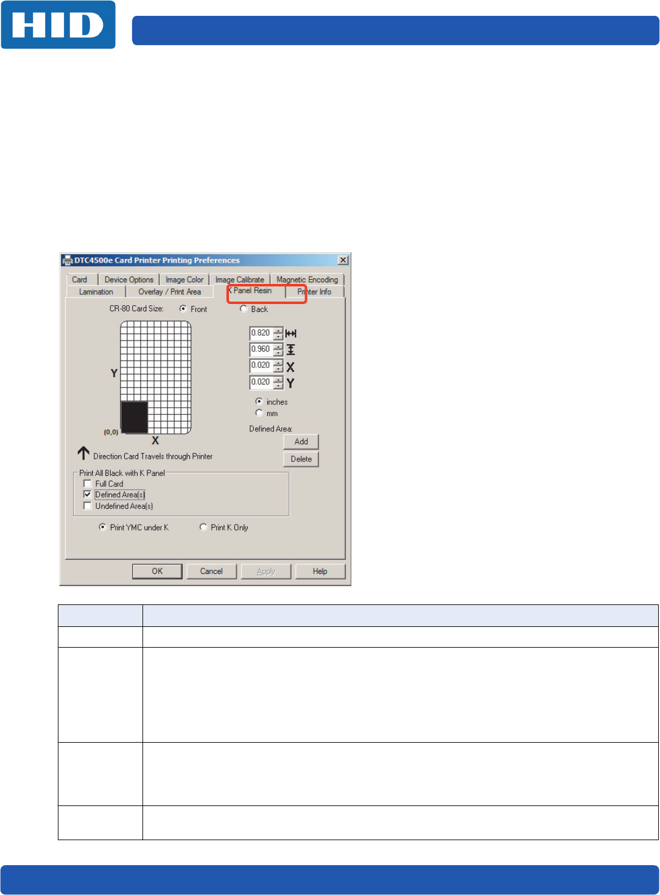Click the Y offset field beside Y icon

tap(261, 382)
